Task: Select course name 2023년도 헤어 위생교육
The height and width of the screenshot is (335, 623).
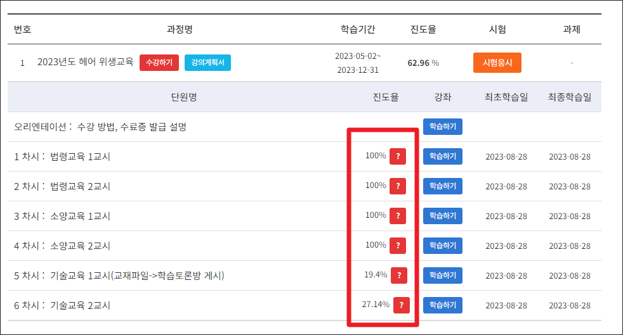Action: 86,62
